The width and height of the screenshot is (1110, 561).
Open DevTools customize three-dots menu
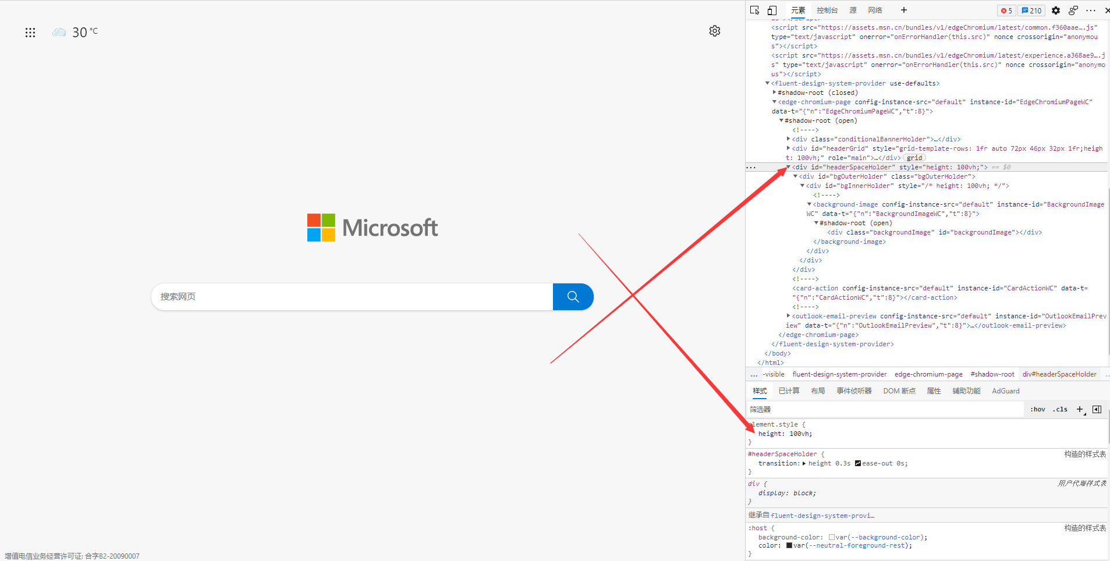click(x=1091, y=10)
